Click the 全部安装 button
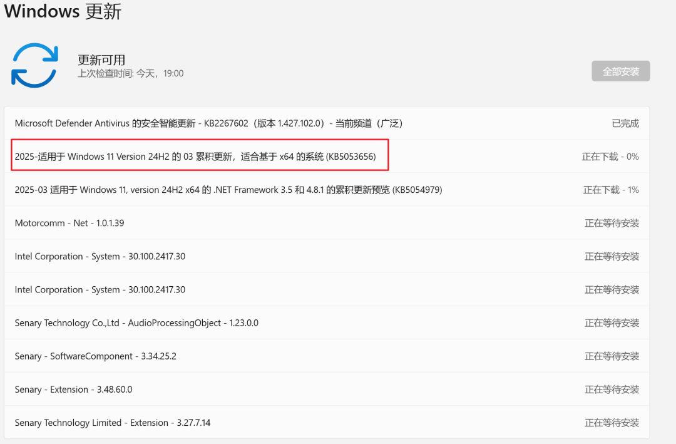This screenshot has width=676, height=444. coord(620,71)
